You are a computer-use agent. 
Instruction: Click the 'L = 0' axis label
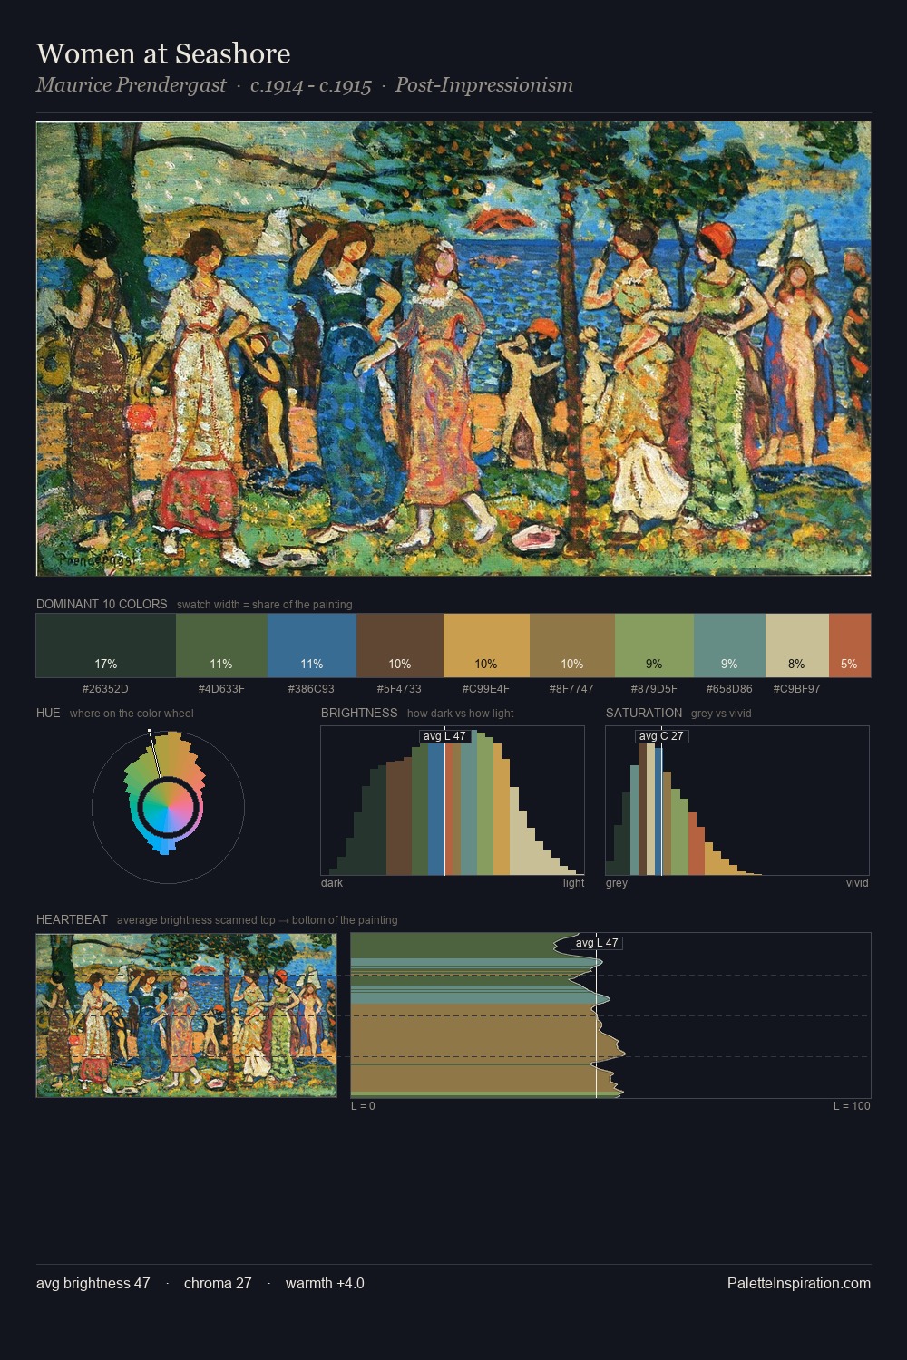tap(363, 1106)
